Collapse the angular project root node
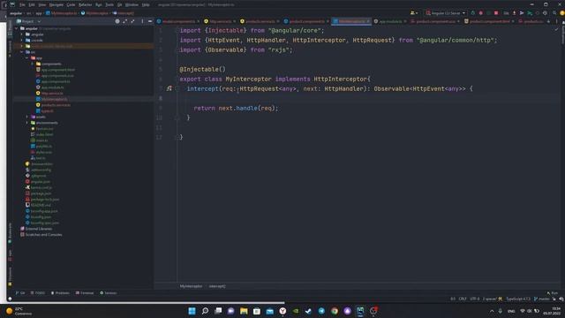This screenshot has height=318, width=565. tap(17, 28)
